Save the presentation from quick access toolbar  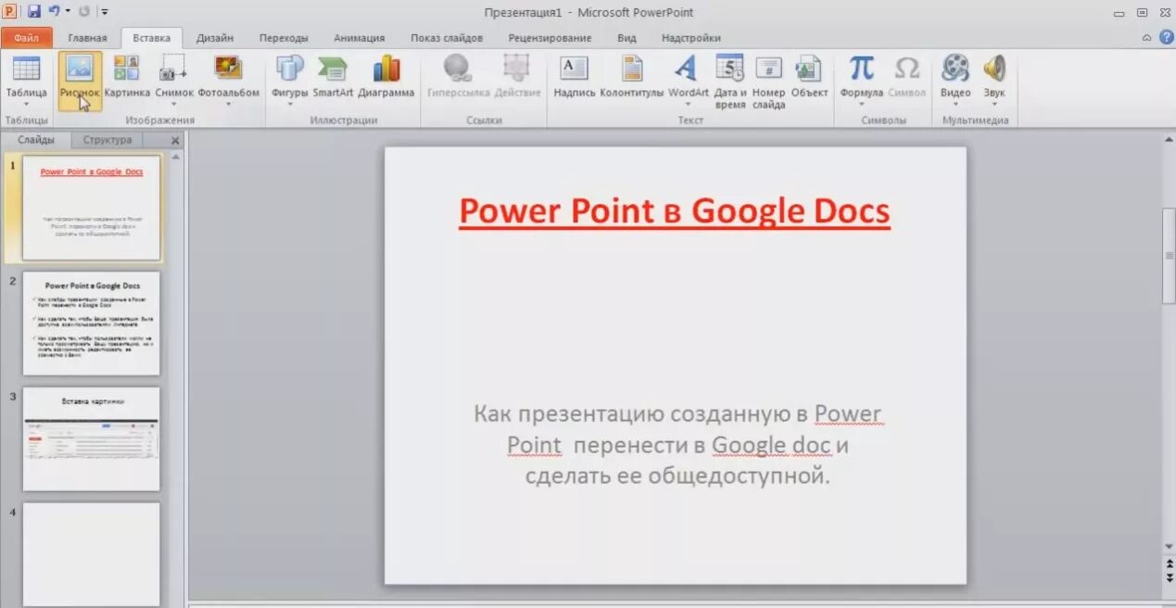(x=34, y=12)
